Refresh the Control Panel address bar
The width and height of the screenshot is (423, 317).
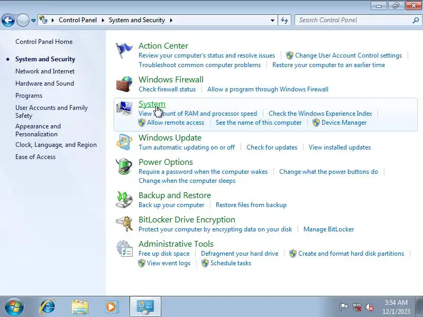pyautogui.click(x=284, y=20)
